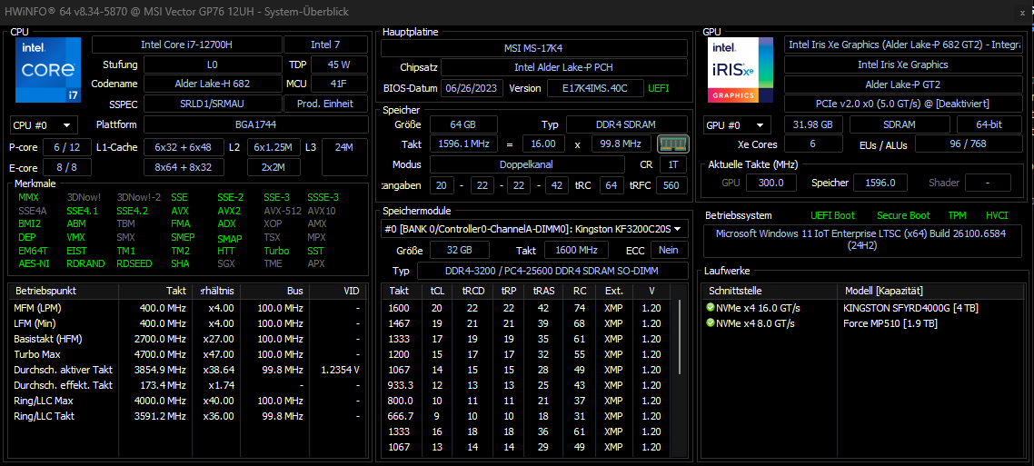The image size is (1034, 466).
Task: Click the Turbo Max row in CPU table
Action: tap(187, 354)
